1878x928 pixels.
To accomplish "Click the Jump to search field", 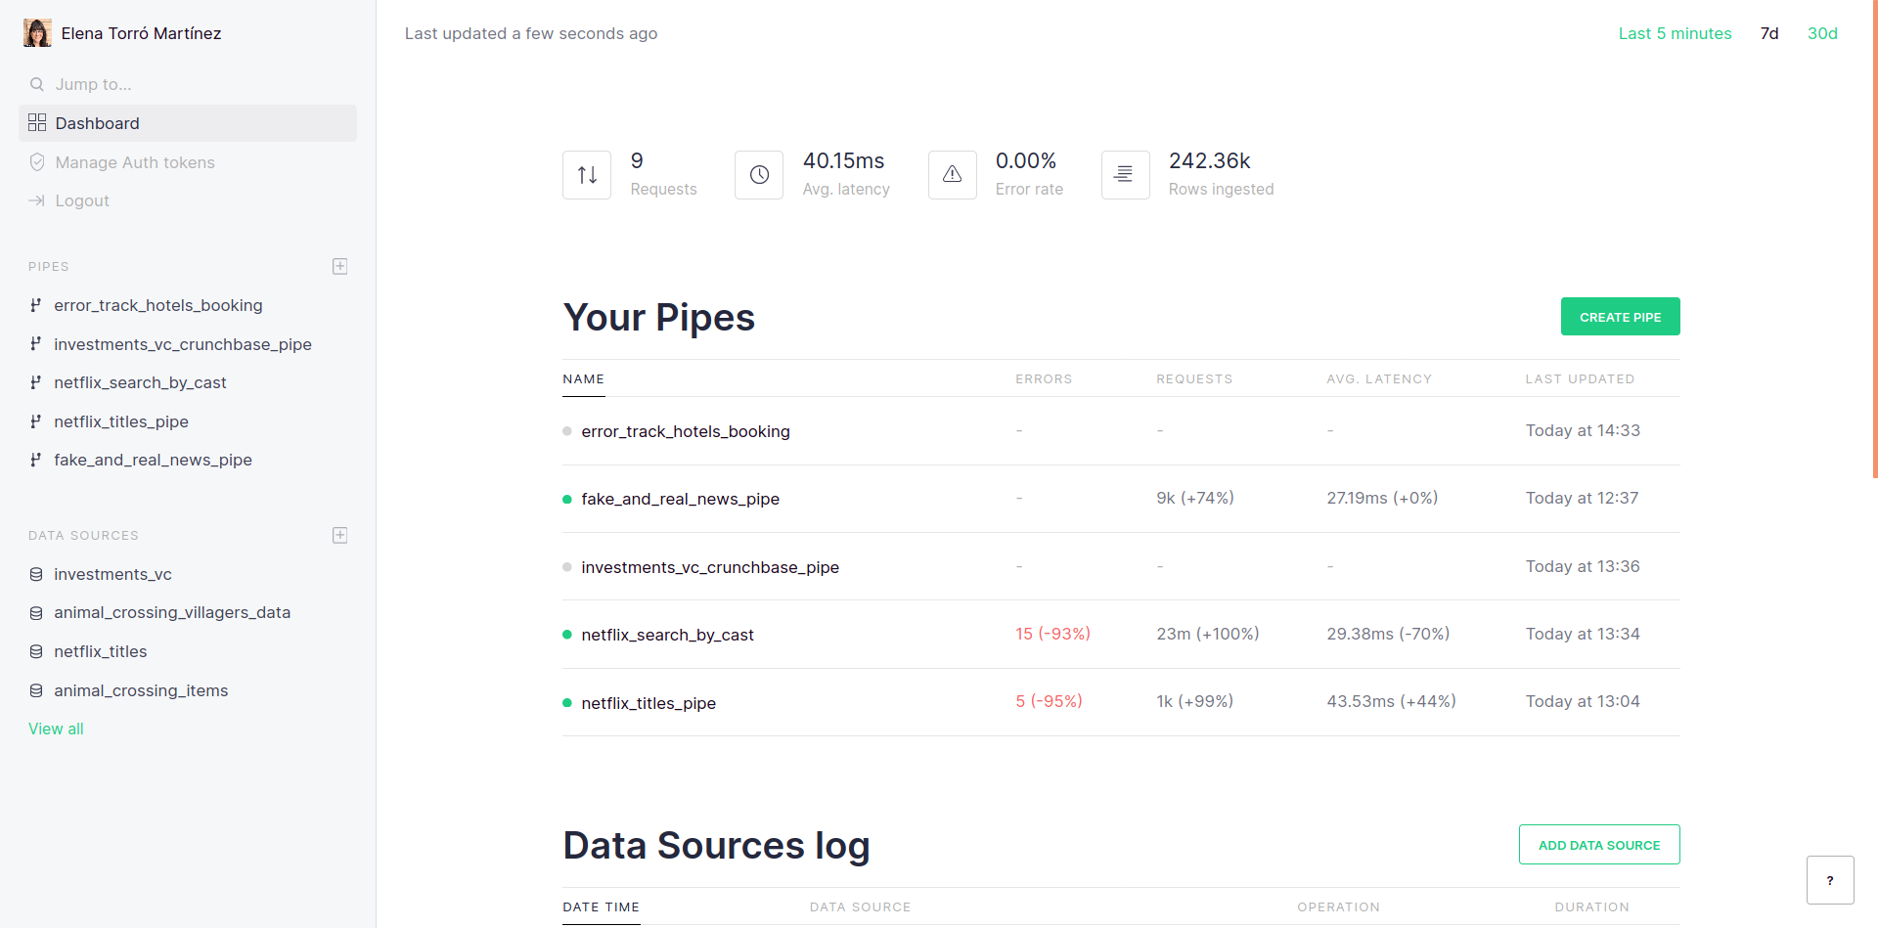I will click(x=94, y=84).
